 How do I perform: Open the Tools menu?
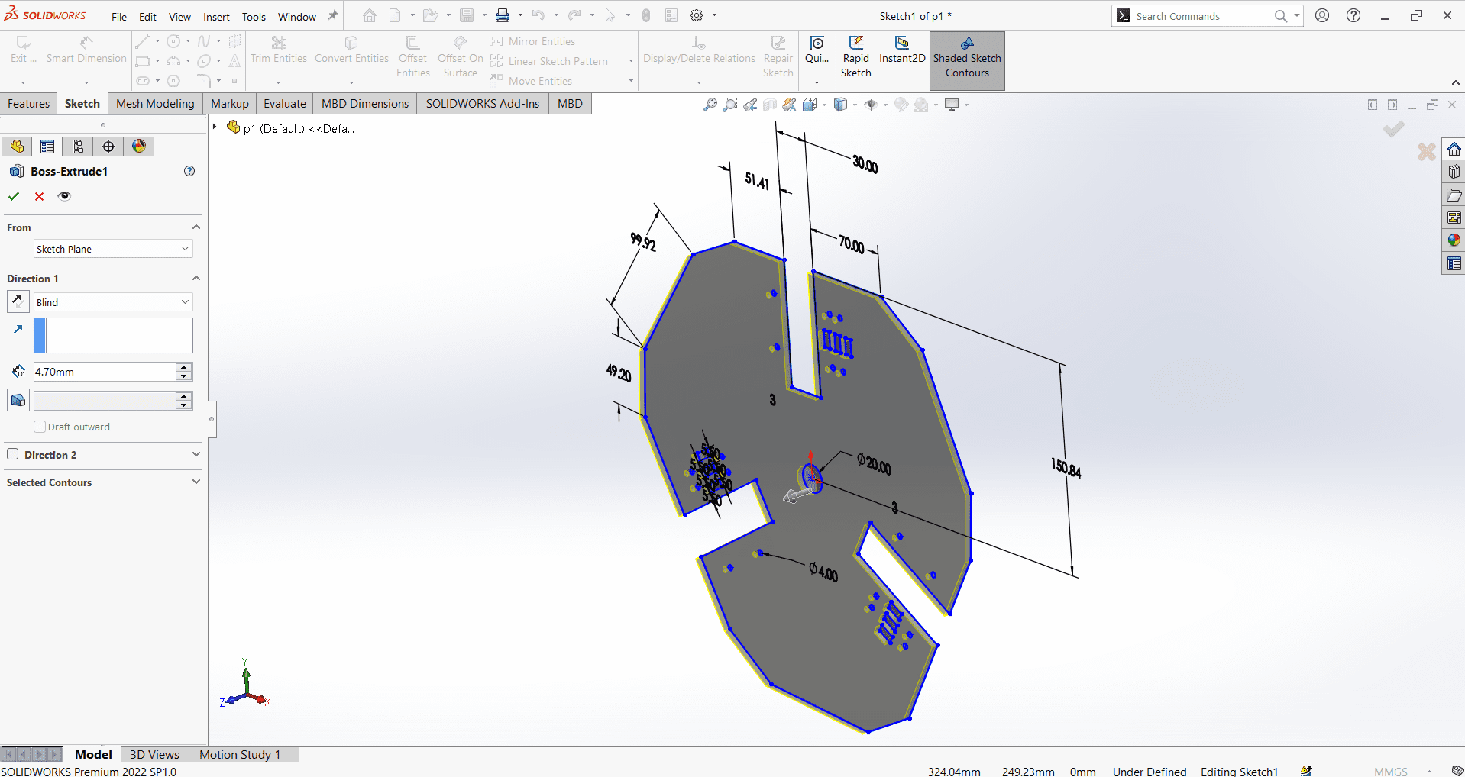tap(254, 17)
